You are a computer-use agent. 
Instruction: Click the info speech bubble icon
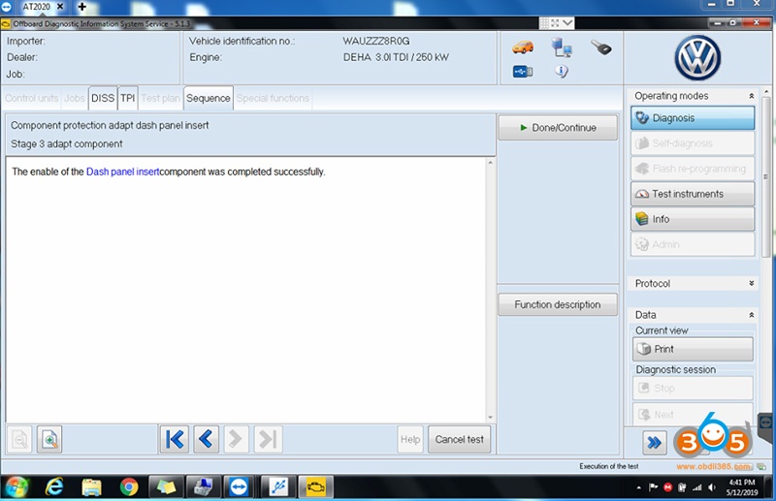point(562,71)
